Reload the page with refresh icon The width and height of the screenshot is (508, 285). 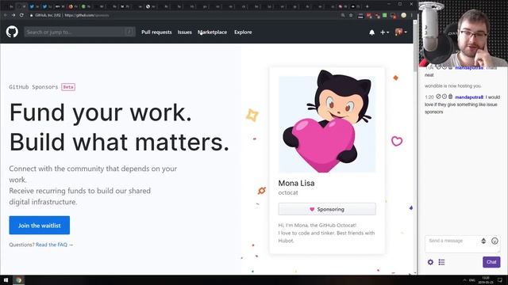tap(21, 15)
